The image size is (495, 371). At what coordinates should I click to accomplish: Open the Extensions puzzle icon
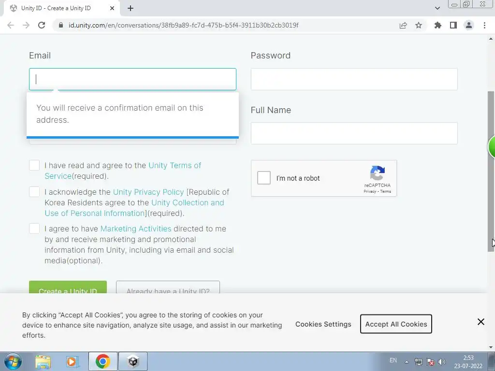(x=438, y=25)
